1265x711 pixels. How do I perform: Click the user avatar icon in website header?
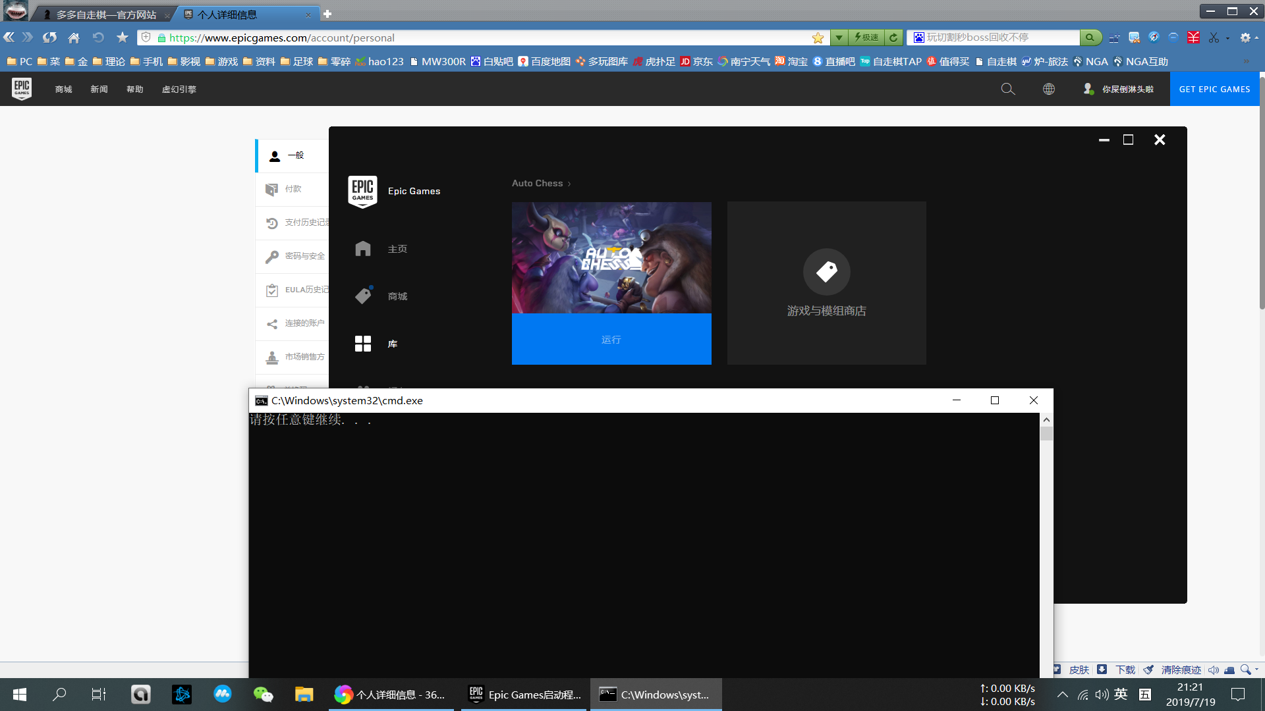(1088, 89)
